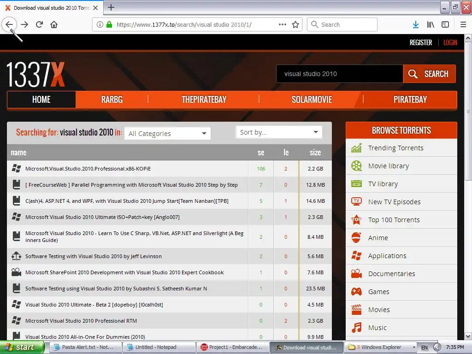This screenshot has height=354, width=472.
Task: Click the size 2.2 GB cell in first row
Action: coord(315,169)
